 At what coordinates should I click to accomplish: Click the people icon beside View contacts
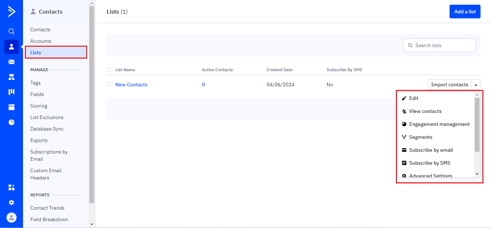404,111
